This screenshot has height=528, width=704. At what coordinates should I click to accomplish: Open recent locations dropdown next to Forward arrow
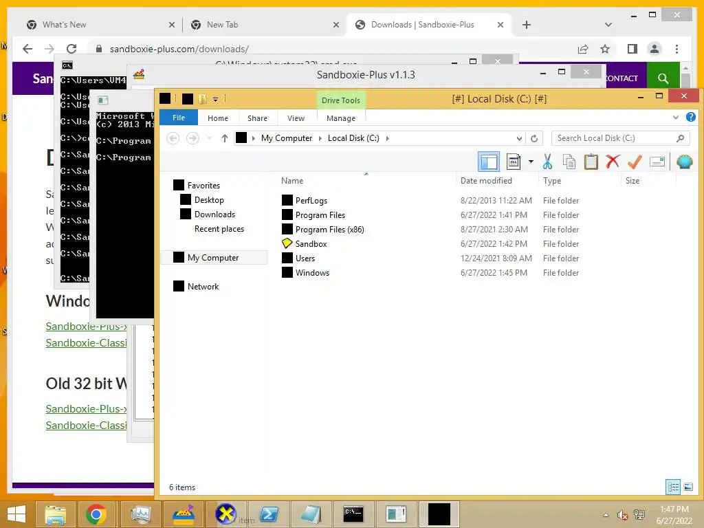209,138
